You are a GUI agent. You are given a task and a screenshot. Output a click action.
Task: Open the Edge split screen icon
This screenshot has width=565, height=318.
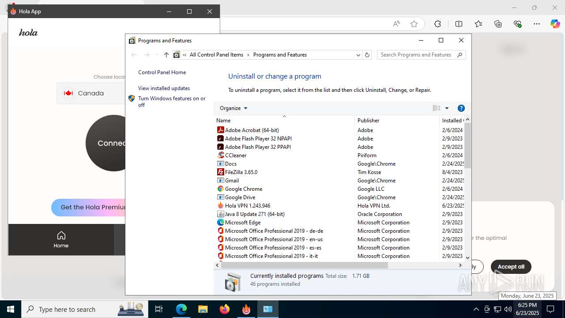coord(459,24)
